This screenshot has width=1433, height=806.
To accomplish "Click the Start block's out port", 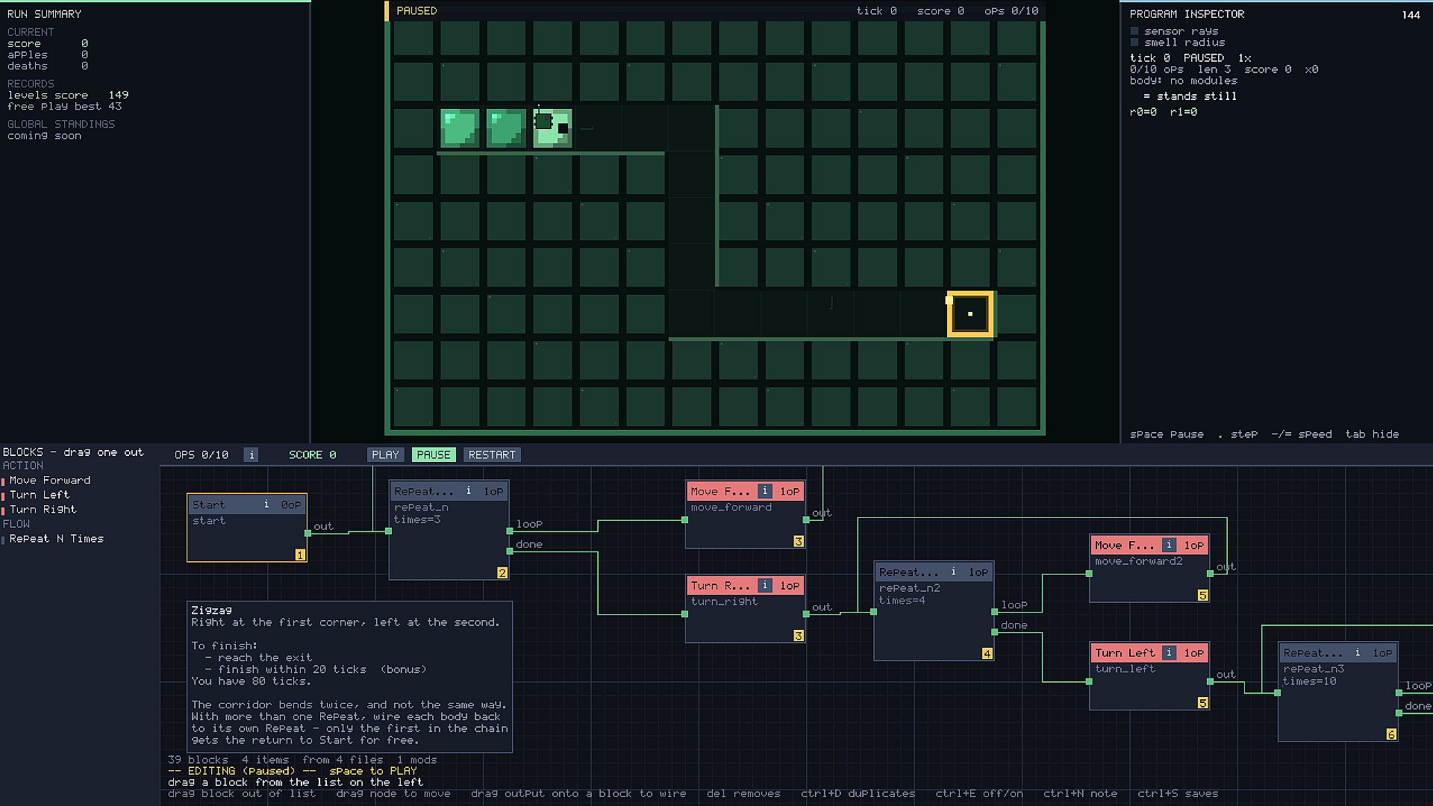I will click(x=307, y=533).
